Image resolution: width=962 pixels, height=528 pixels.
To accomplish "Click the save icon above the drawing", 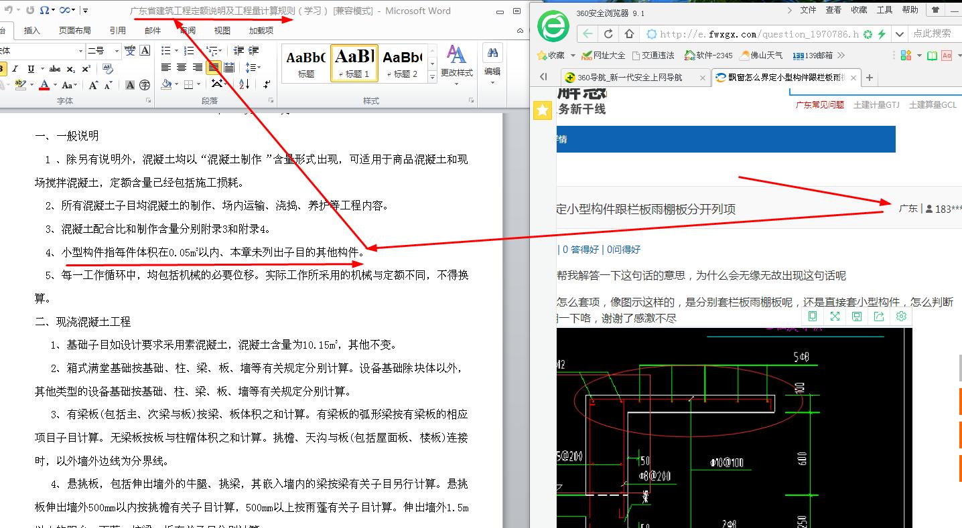I will [x=857, y=317].
